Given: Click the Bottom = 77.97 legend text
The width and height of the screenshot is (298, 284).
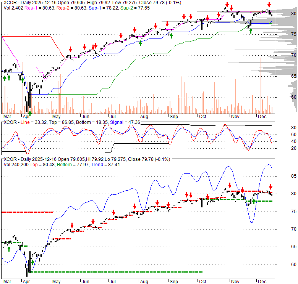Looking at the screenshot, I should point(73,165).
